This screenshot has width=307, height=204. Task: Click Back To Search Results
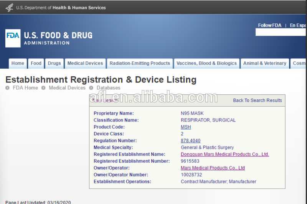(257, 100)
